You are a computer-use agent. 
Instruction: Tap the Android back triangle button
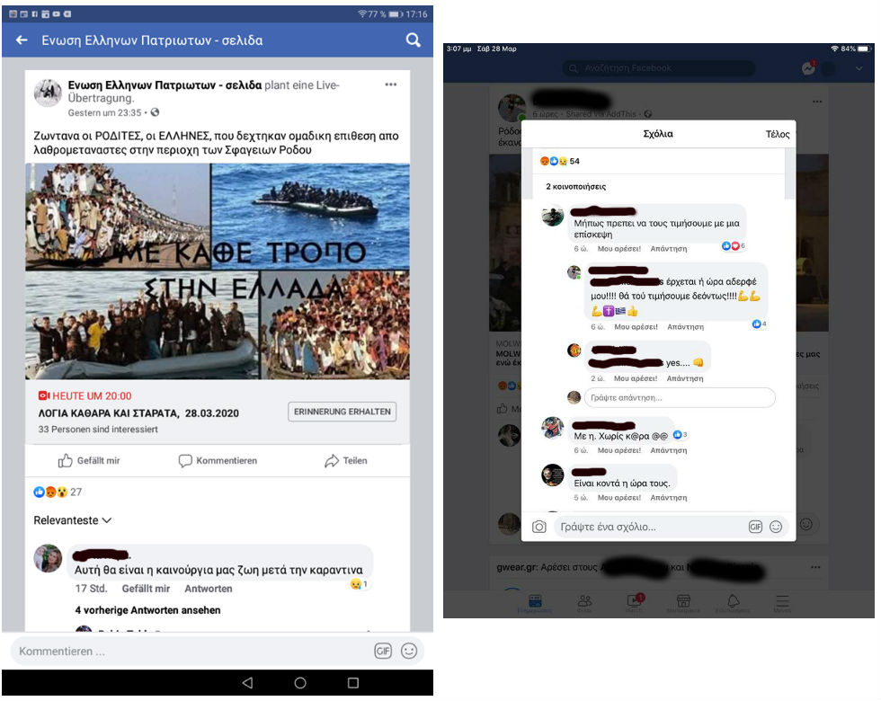click(x=247, y=683)
